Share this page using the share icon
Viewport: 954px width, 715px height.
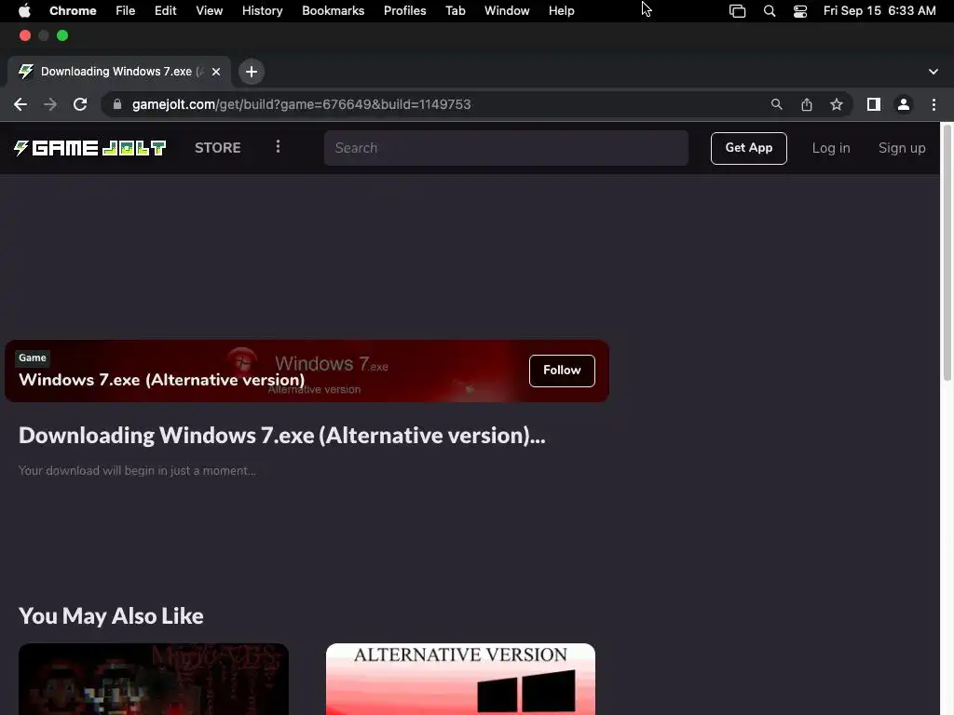(807, 104)
